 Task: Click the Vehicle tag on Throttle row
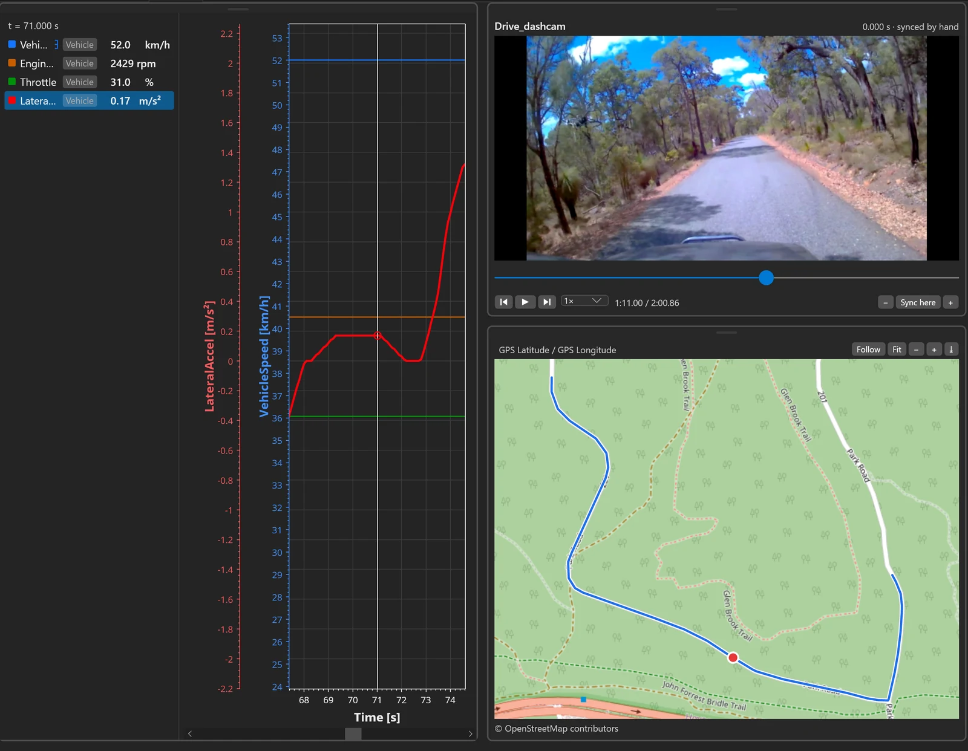click(x=80, y=82)
